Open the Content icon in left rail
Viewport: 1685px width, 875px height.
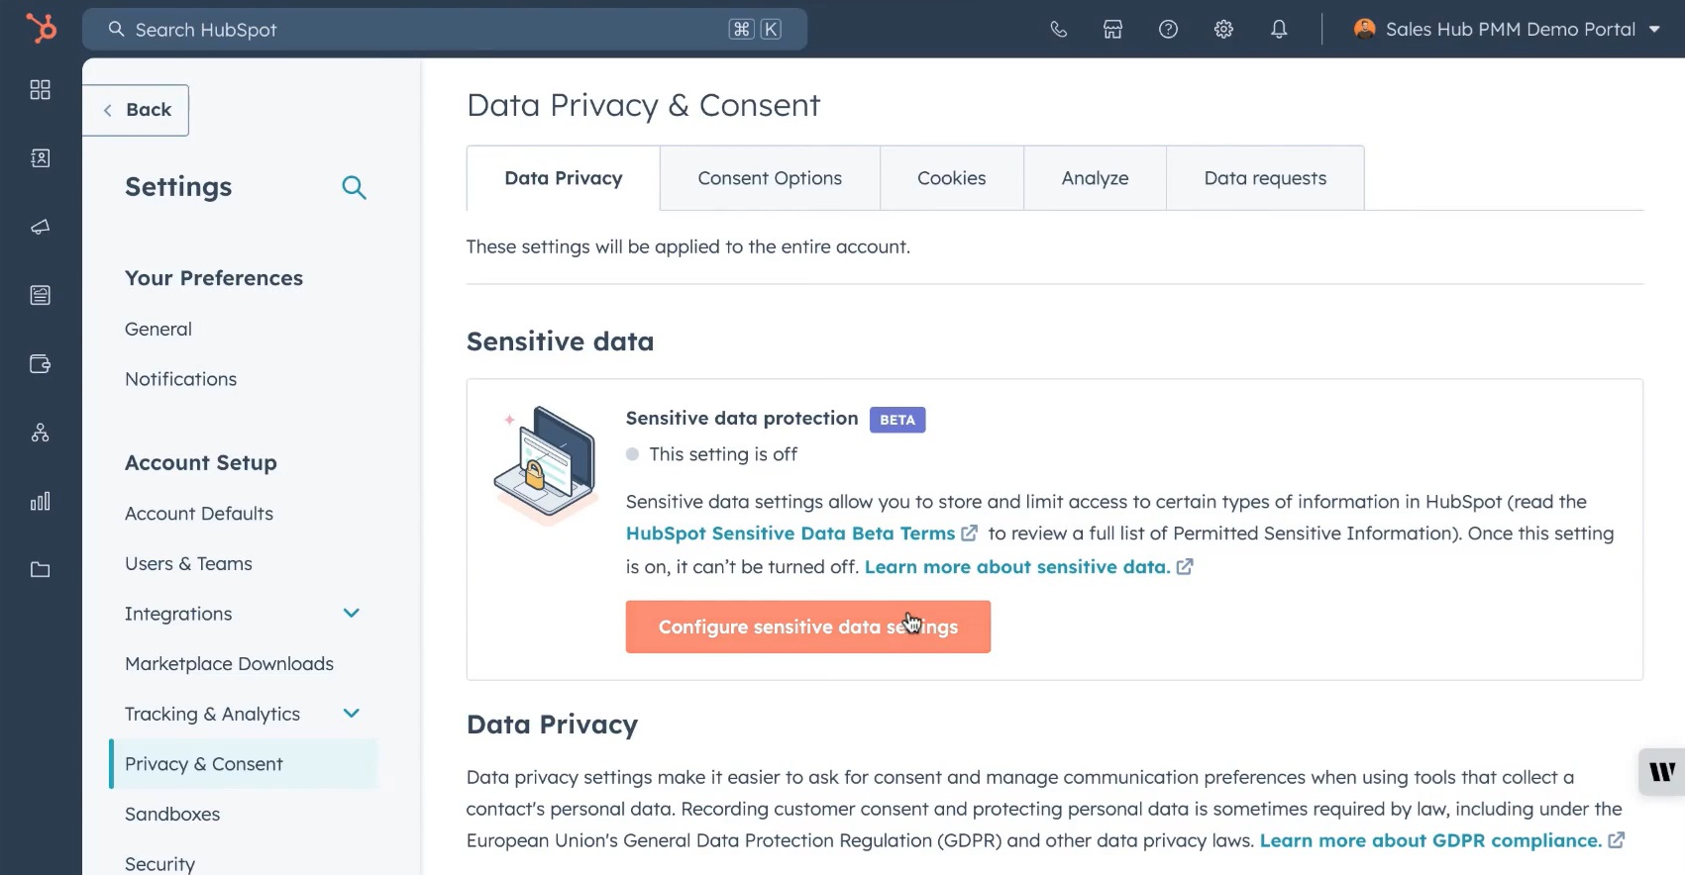(x=40, y=295)
